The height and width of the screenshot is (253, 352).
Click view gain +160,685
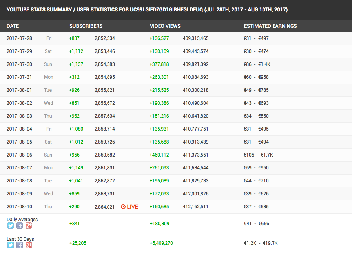coord(159,207)
